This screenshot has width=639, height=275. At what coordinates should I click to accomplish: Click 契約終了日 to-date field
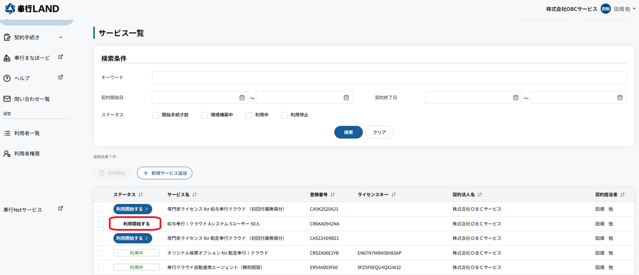pyautogui.click(x=578, y=97)
